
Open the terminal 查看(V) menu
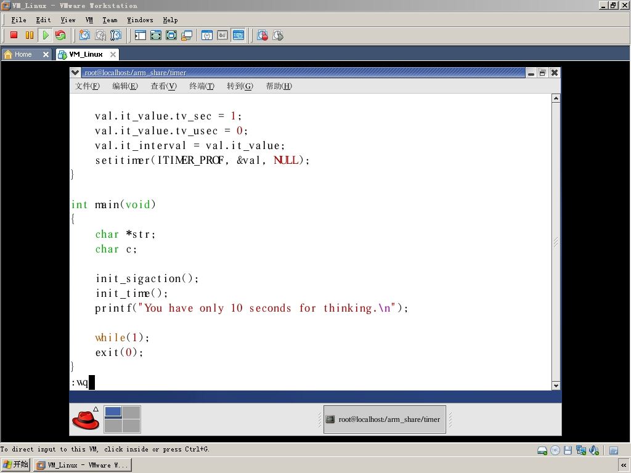coord(163,86)
